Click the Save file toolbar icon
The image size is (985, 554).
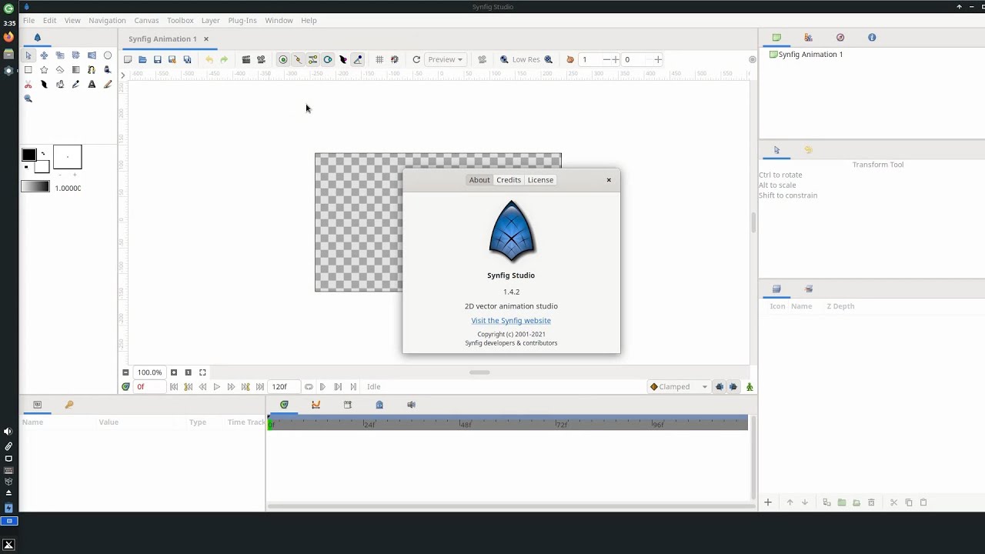(157, 59)
